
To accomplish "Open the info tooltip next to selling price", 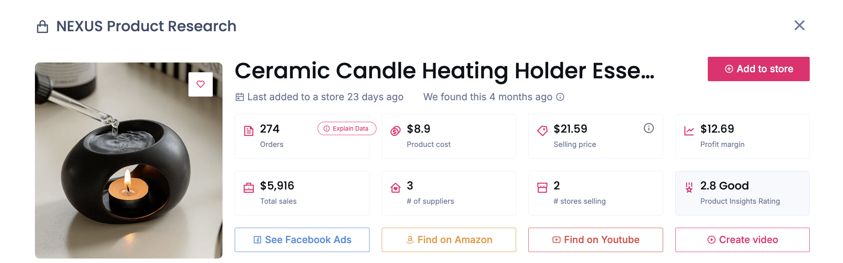I will point(648,128).
